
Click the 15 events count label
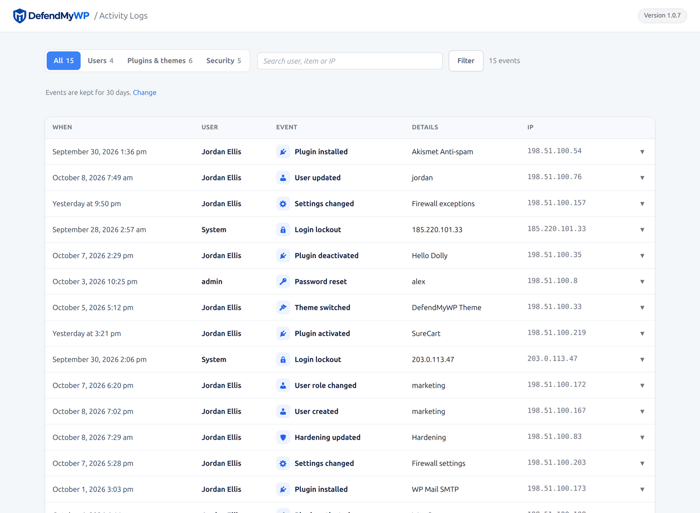pos(504,61)
